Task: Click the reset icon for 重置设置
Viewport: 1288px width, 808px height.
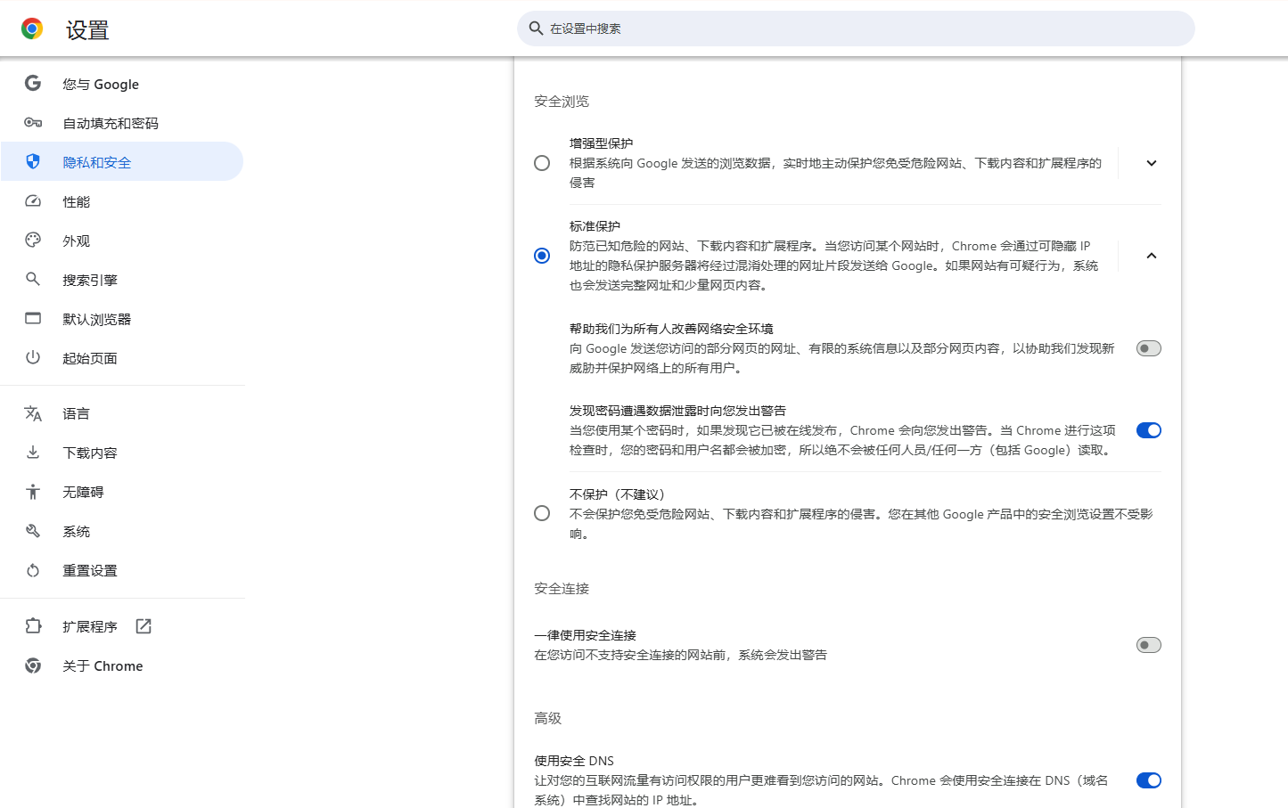Action: pyautogui.click(x=33, y=570)
